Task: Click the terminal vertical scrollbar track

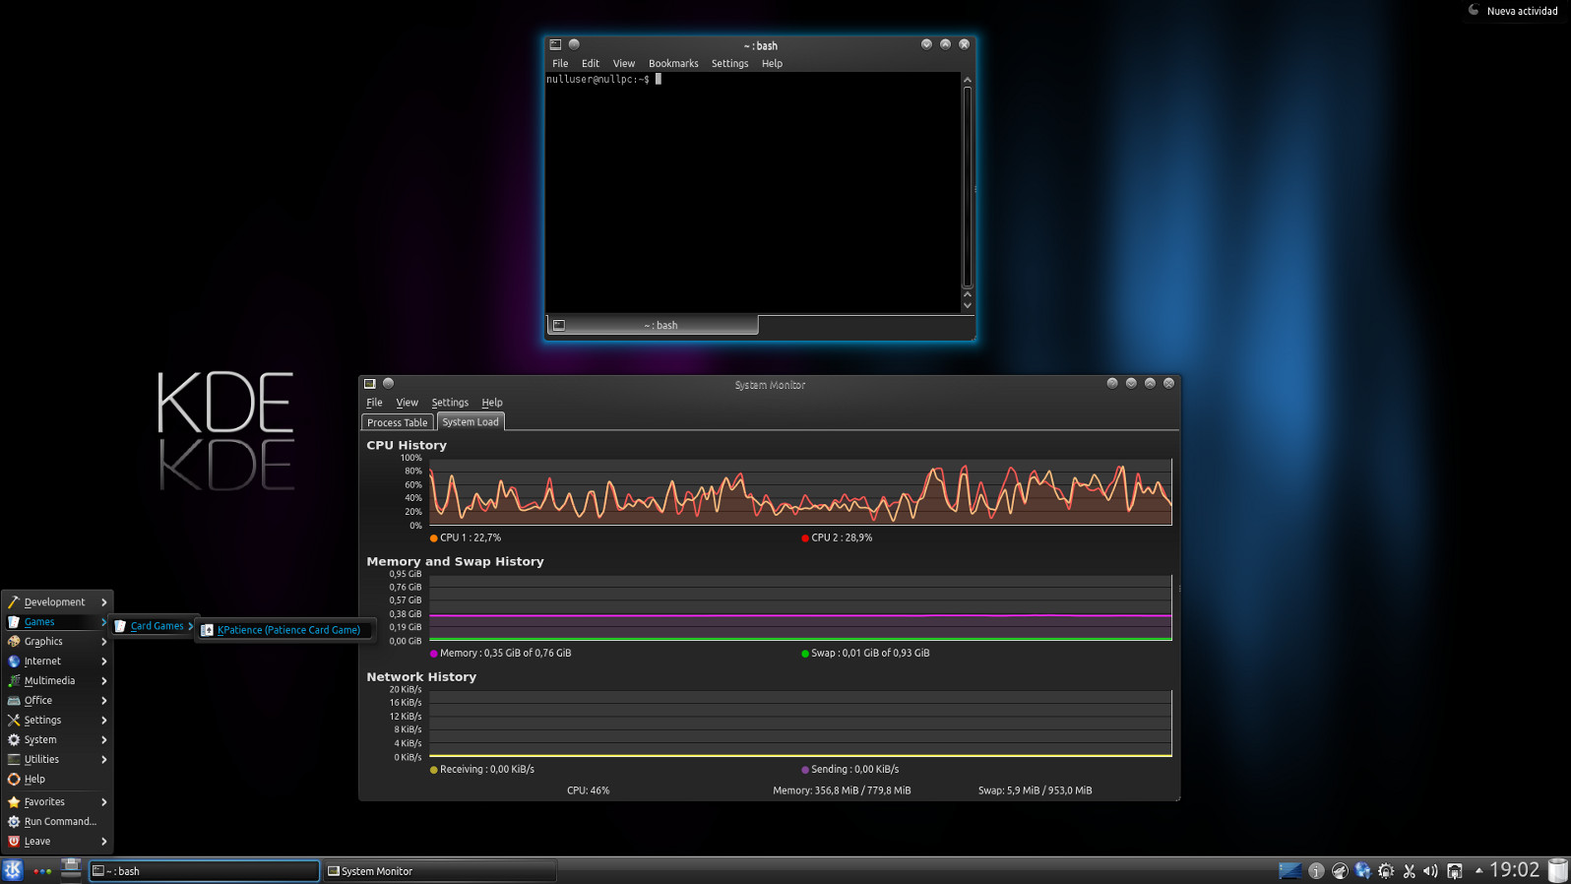Action: 968,187
